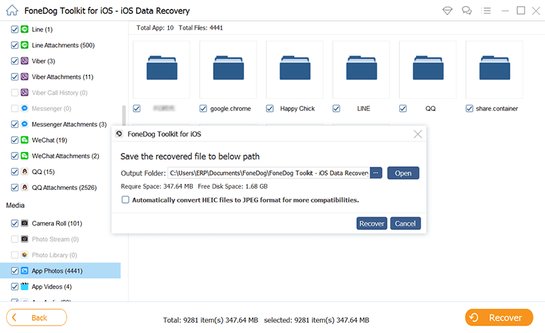Image resolution: width=545 pixels, height=333 pixels.
Task: Uncheck the WeChat Attachments (2) checkbox
Action: tap(14, 156)
